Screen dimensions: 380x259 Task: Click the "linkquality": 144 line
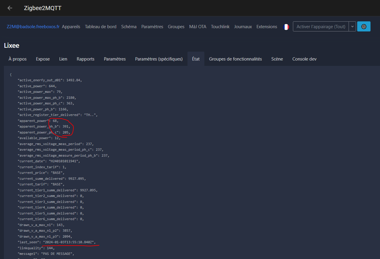click(x=36, y=248)
